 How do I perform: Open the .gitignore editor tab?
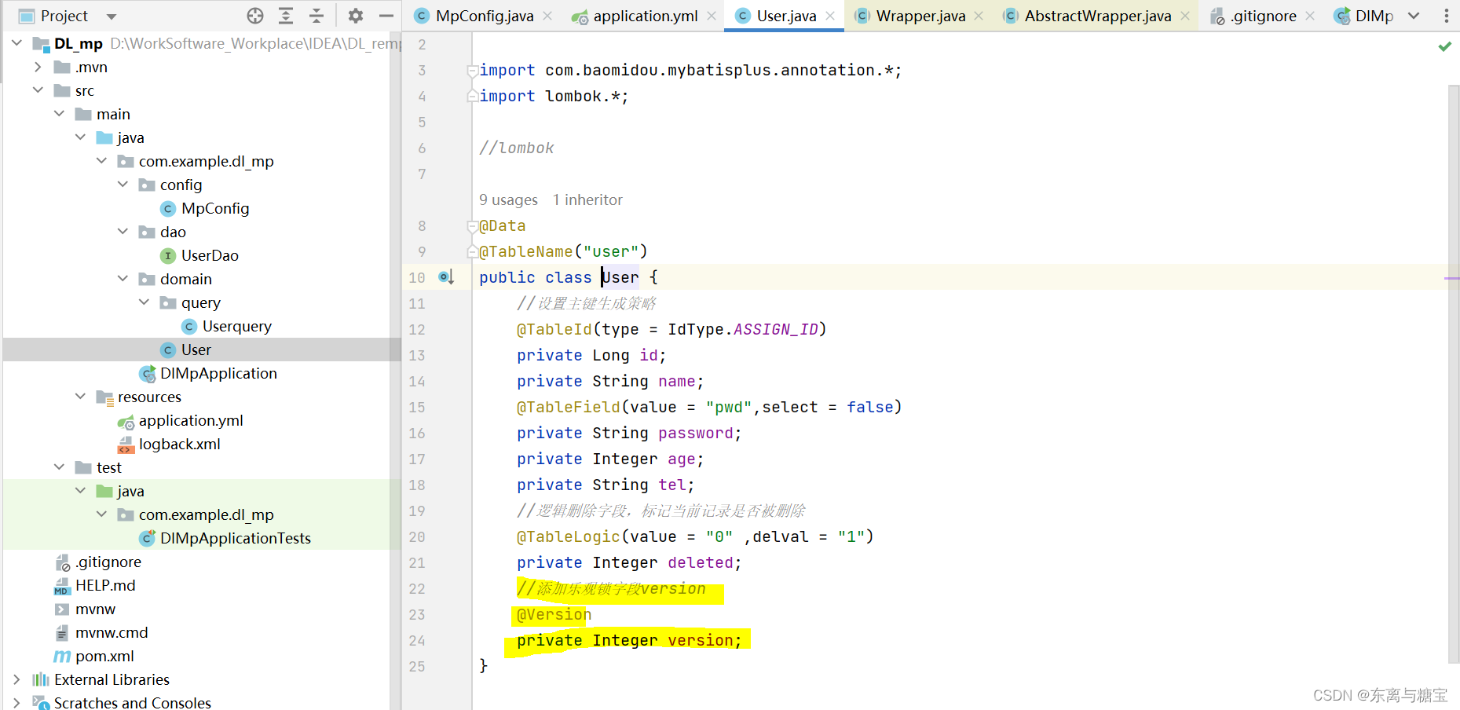(x=1263, y=16)
